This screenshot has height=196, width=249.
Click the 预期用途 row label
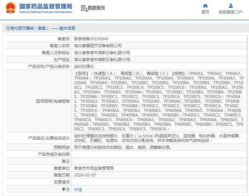[62, 147]
